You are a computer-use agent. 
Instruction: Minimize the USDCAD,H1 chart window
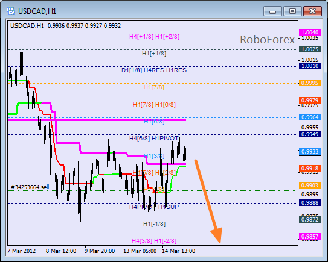[x=273, y=11]
